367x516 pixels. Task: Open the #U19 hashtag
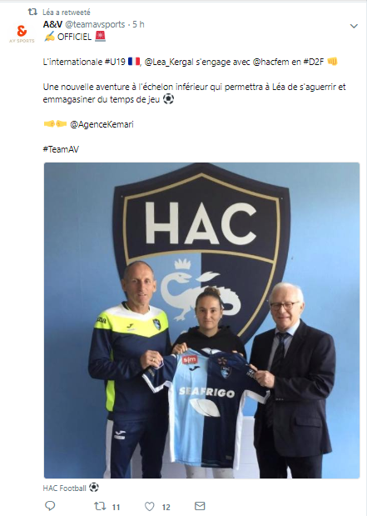coord(115,62)
